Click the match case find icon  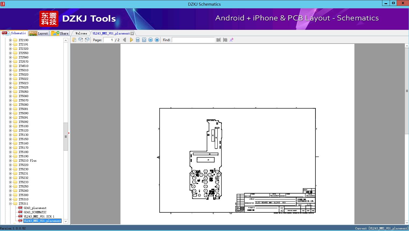pos(231,40)
